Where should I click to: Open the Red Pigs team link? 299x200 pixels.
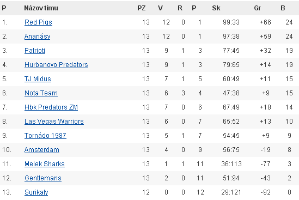point(38,22)
